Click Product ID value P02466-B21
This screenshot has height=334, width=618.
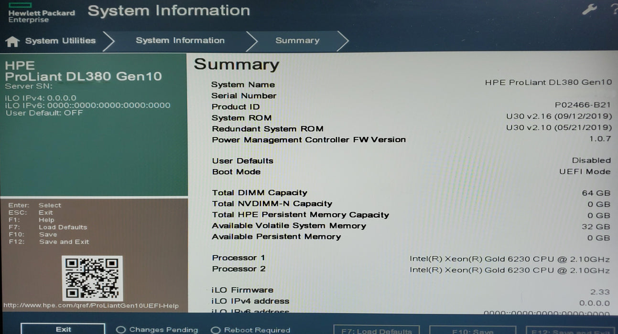(583, 105)
